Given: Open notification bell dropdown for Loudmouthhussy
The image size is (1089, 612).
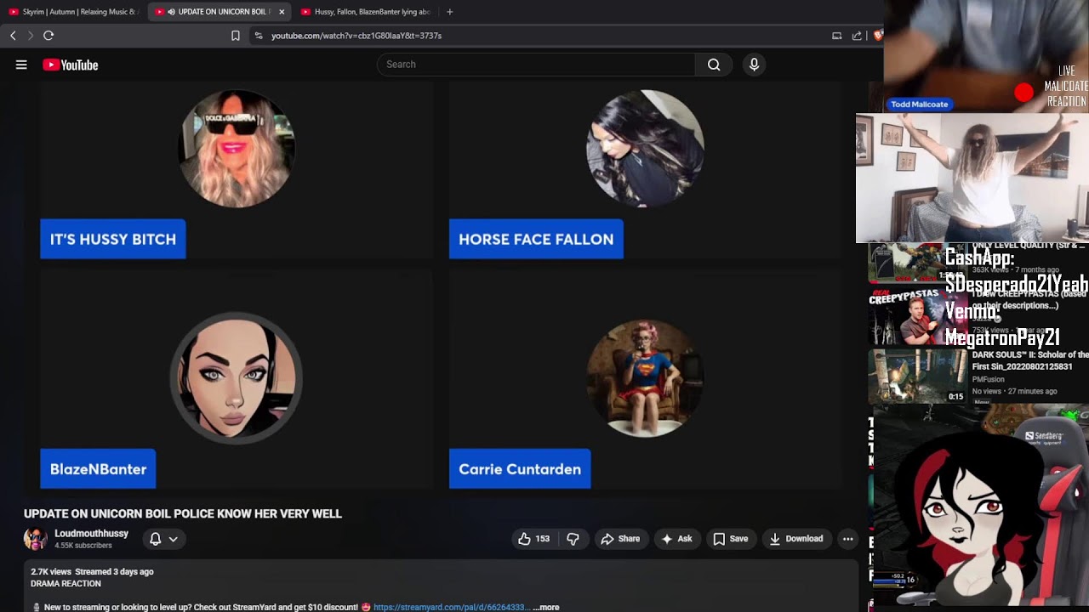Looking at the screenshot, I should coord(163,539).
